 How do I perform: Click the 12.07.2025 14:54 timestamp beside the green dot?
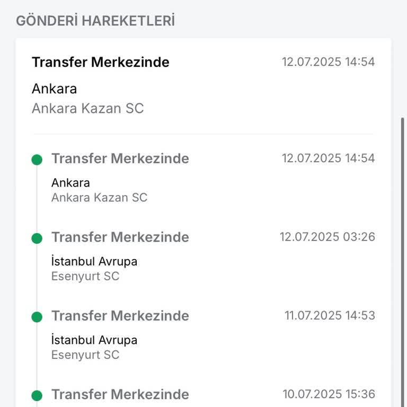(x=328, y=158)
